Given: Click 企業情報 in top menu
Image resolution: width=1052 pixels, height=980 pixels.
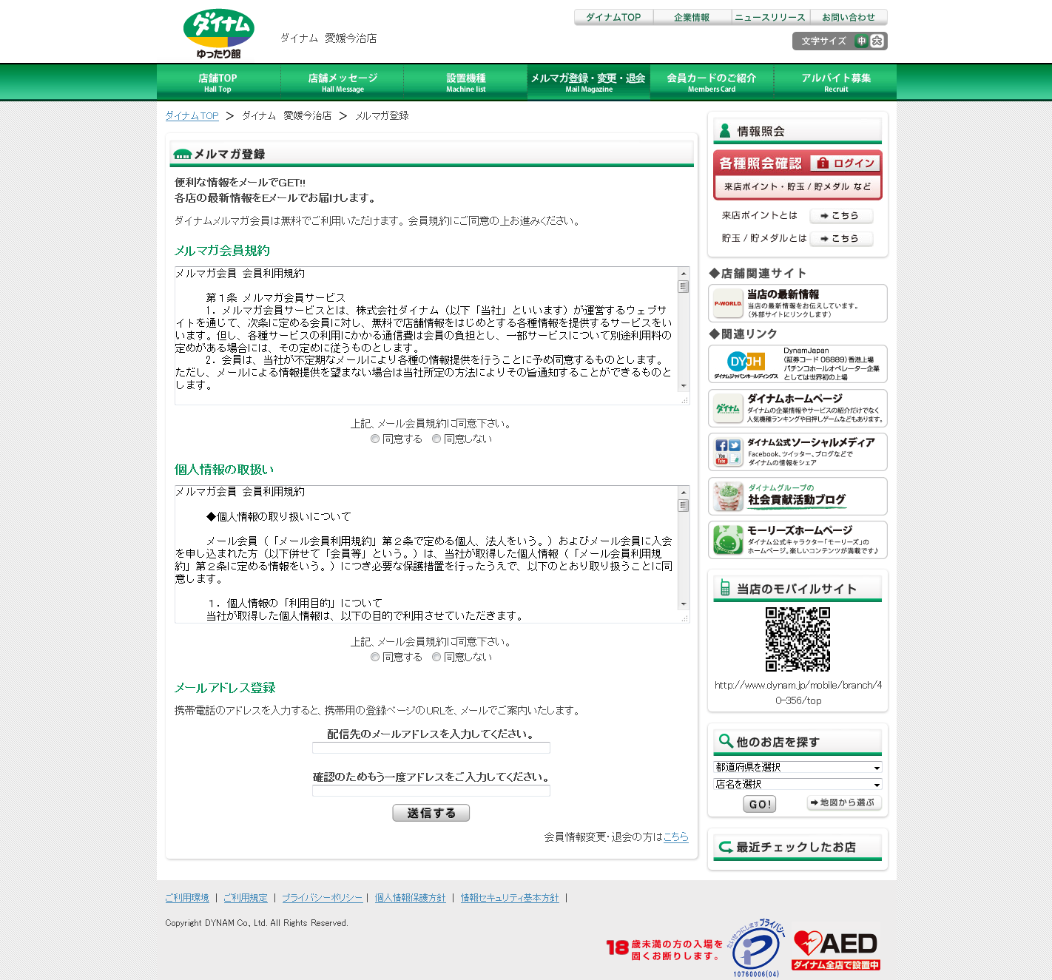Looking at the screenshot, I should coord(692,17).
